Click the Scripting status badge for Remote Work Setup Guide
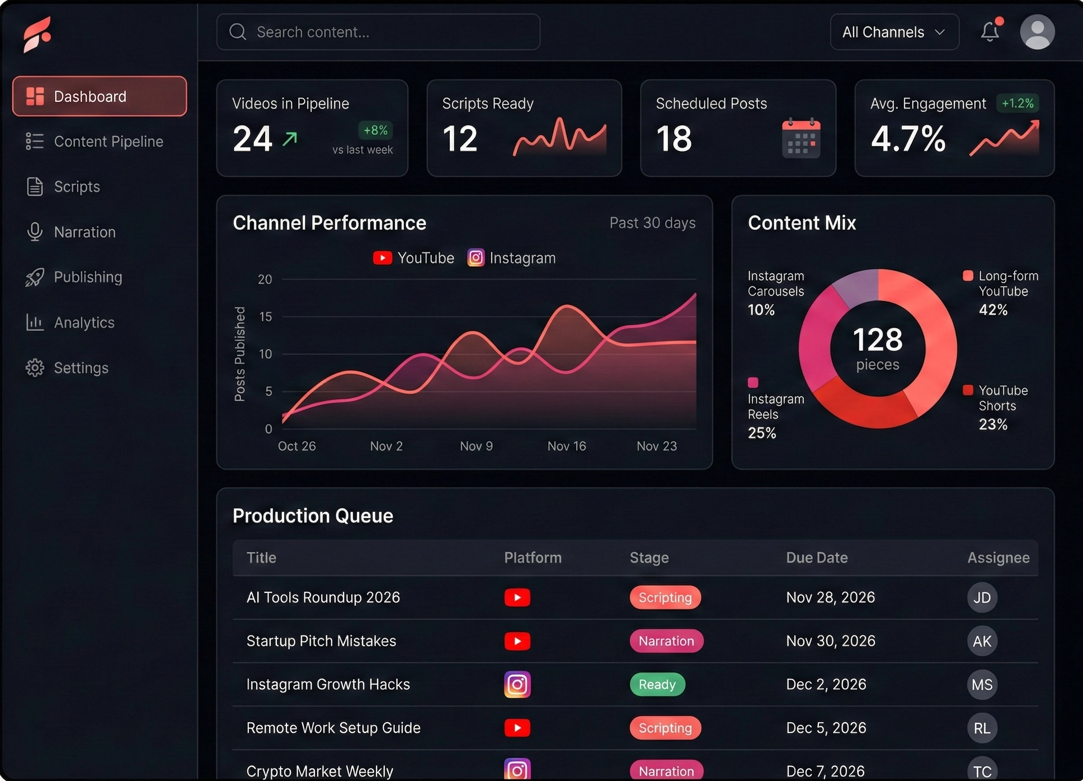The height and width of the screenshot is (781, 1083). [x=665, y=728]
